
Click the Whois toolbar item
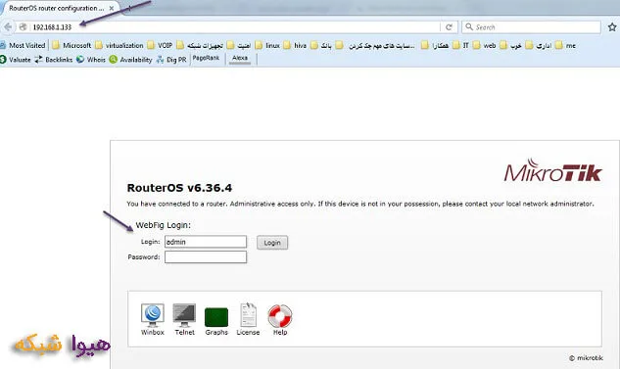[x=91, y=60]
